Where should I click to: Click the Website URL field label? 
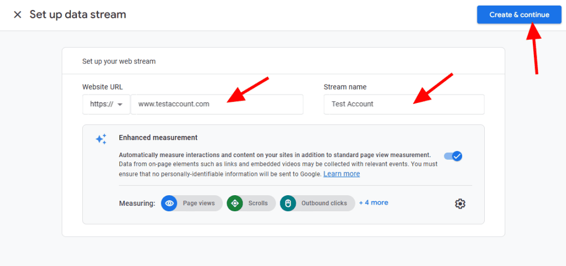[102, 87]
